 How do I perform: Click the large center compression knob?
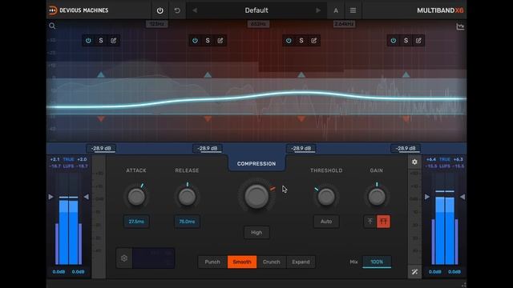tap(256, 196)
